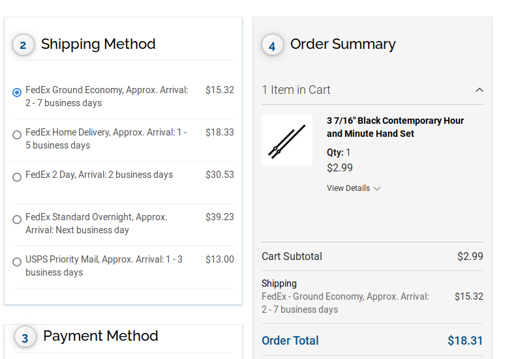Choose FedEx Home Delivery shipping option
The image size is (518, 359).
(x=17, y=135)
